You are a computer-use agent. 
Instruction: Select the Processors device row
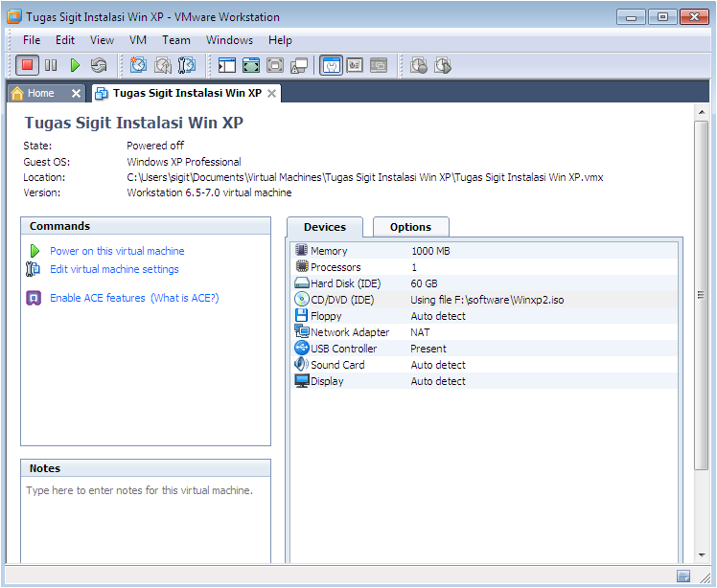click(485, 267)
